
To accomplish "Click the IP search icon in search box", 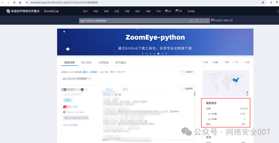I will point(191,21).
